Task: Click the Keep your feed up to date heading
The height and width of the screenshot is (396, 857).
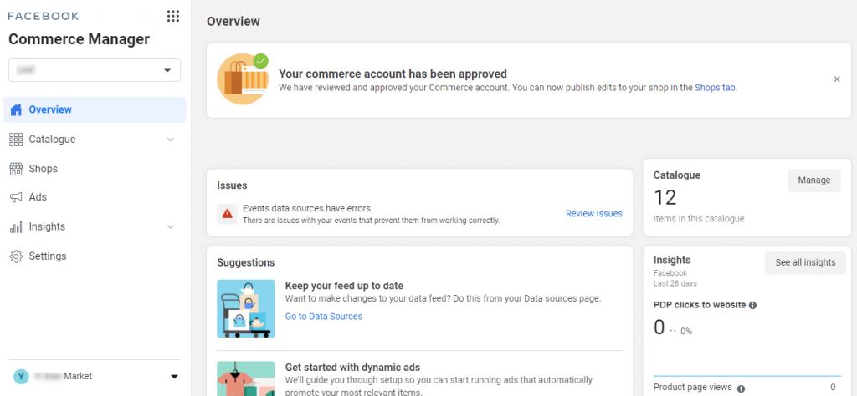Action: [344, 286]
